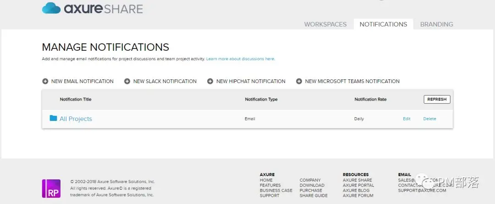Image resolution: width=495 pixels, height=204 pixels.
Task: Open footer Axure Forum link
Action: pos(358,195)
